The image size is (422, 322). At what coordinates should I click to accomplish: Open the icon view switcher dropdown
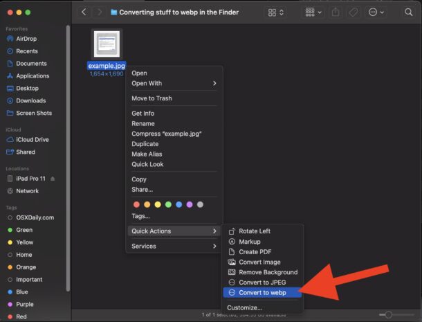(277, 12)
